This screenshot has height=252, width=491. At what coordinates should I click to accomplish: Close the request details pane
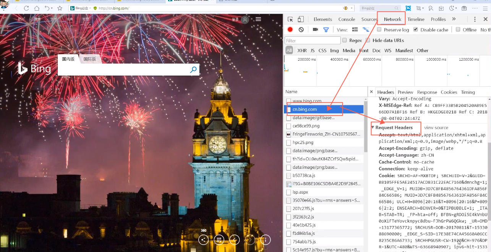coord(371,92)
